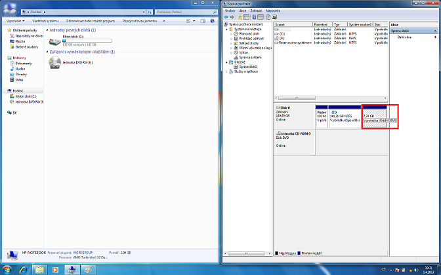
Task: Click Internet Explorer icon on the taskbar
Action: [x=23, y=269]
